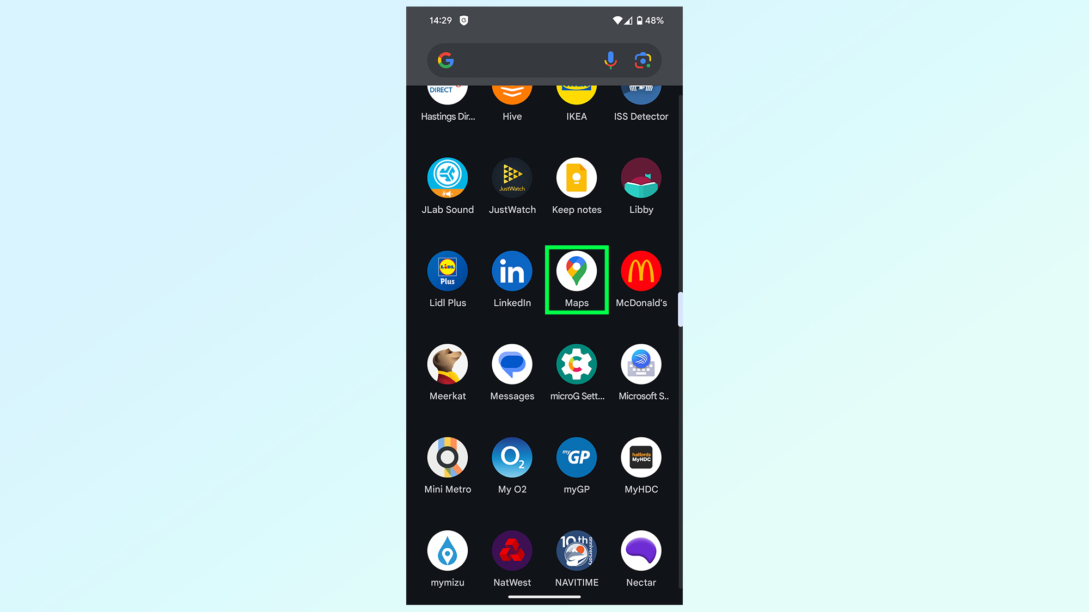Tap Google Search bar
Viewport: 1089px width, 612px height.
(544, 60)
